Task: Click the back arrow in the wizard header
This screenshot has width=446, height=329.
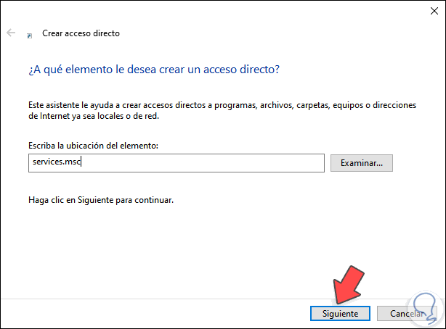Action: pos(10,33)
